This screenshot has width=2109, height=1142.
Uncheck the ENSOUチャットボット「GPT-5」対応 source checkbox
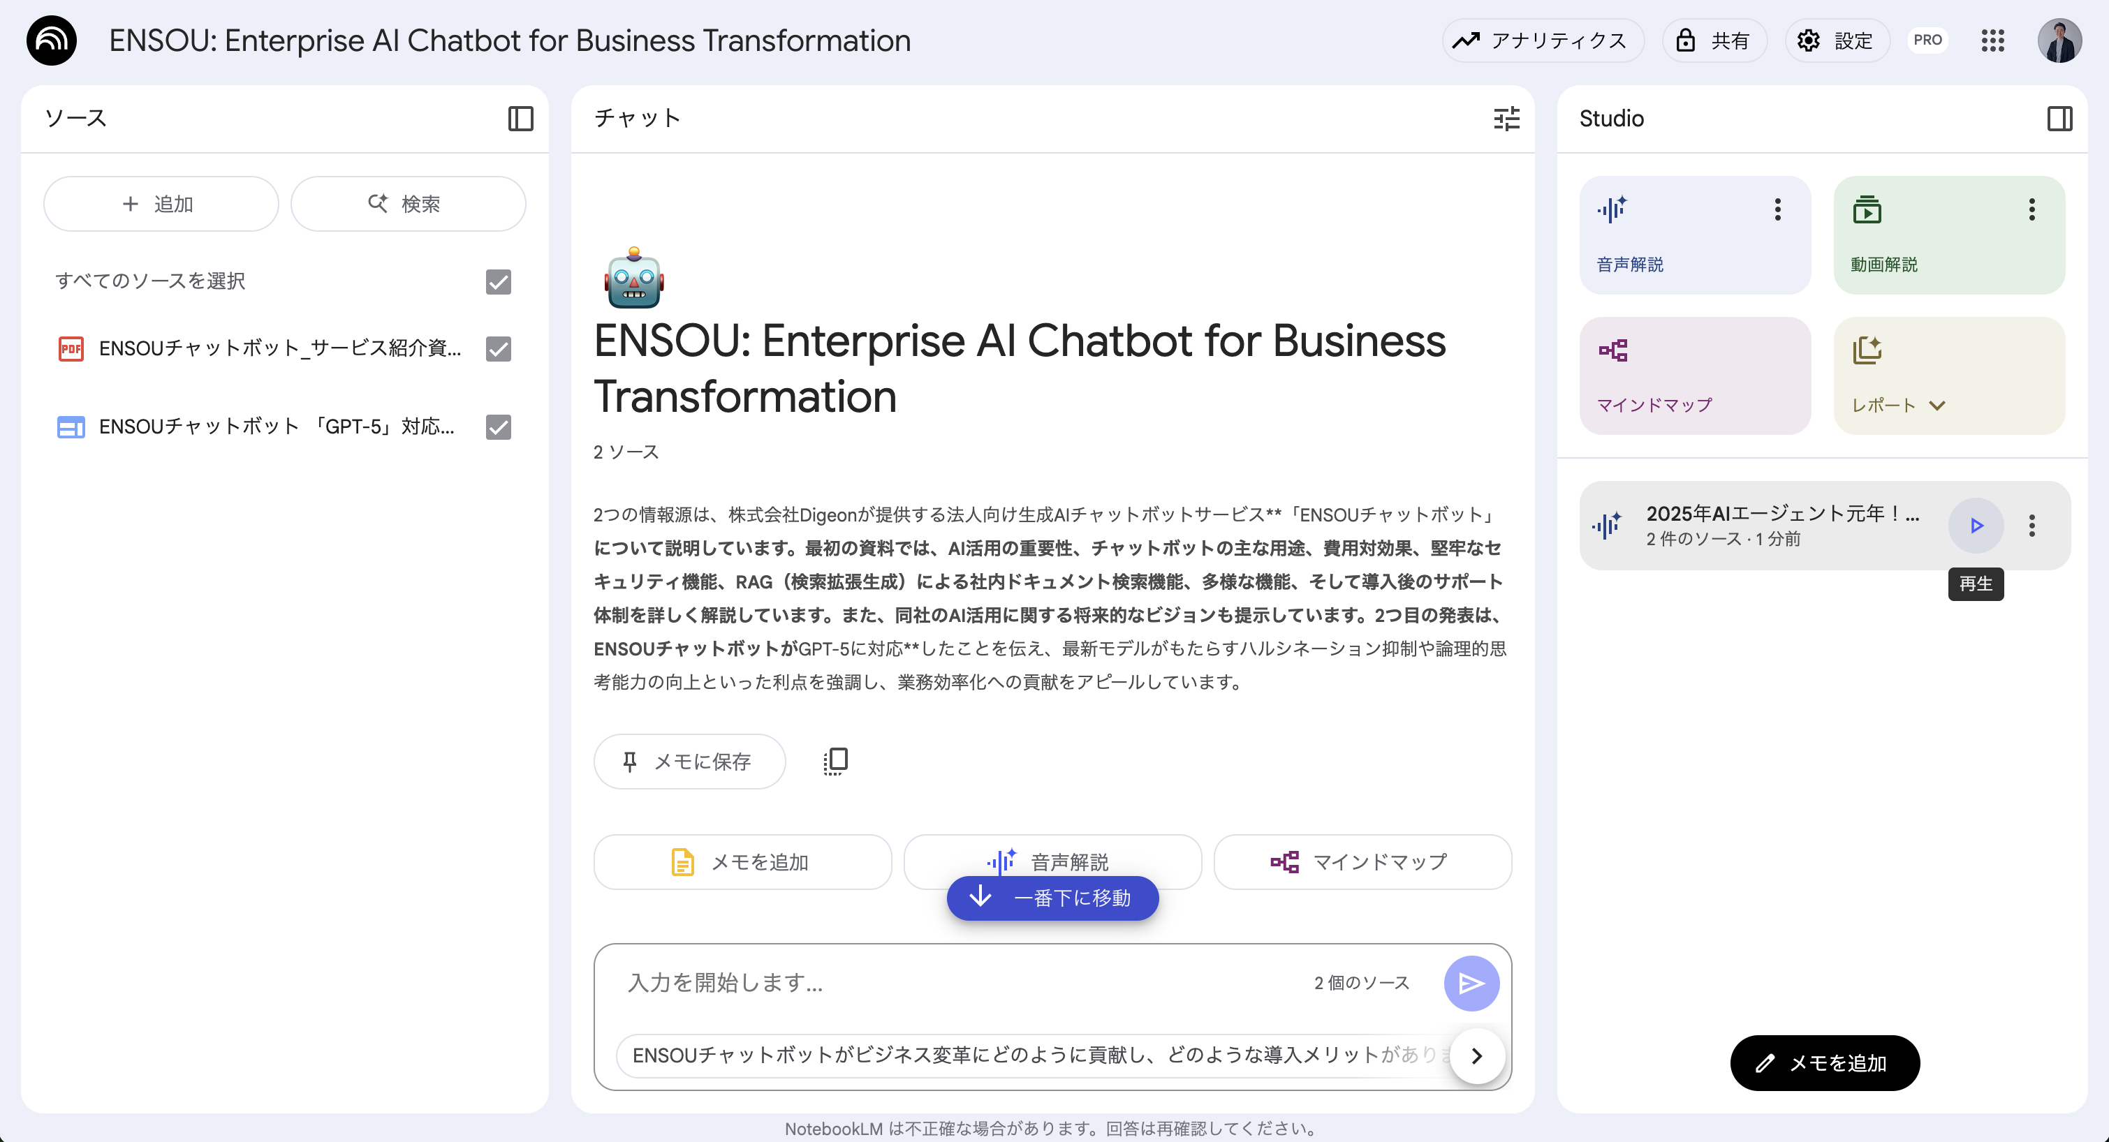click(499, 427)
